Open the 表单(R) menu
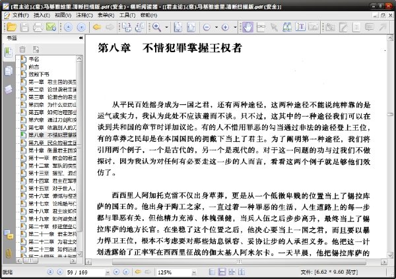The image size is (396, 279). (x=106, y=15)
